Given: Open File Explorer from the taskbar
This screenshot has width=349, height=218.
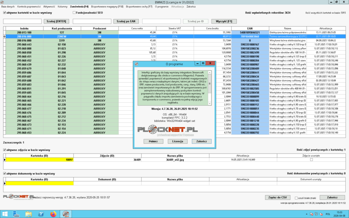Looking at the screenshot, I should pos(29,214).
